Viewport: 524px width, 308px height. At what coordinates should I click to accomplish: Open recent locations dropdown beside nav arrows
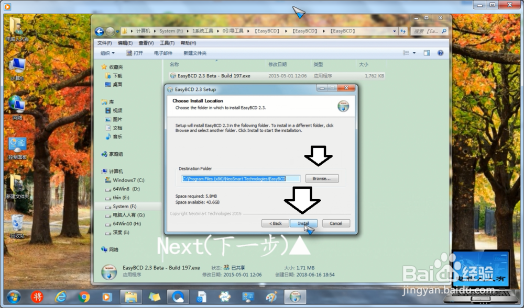117,32
